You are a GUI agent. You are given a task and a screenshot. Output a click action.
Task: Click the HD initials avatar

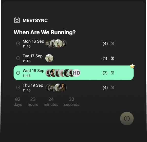[x=77, y=73]
